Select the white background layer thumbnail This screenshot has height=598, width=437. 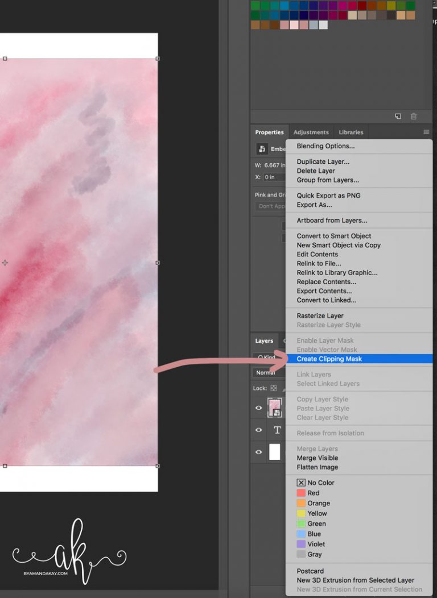(274, 452)
